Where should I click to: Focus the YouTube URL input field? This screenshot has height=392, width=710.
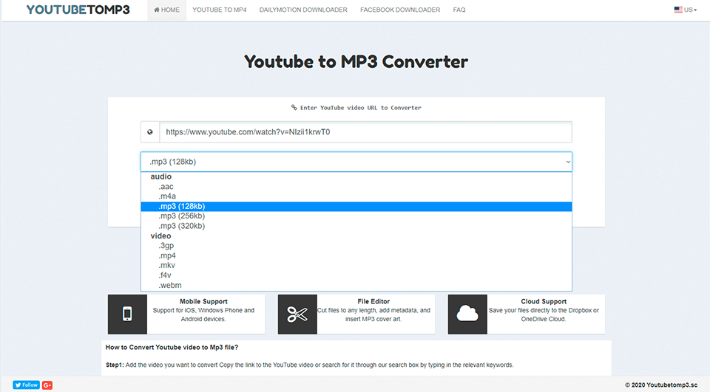(366, 132)
